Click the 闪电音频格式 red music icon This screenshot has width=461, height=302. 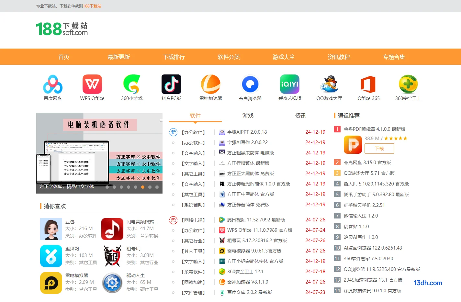(112, 229)
